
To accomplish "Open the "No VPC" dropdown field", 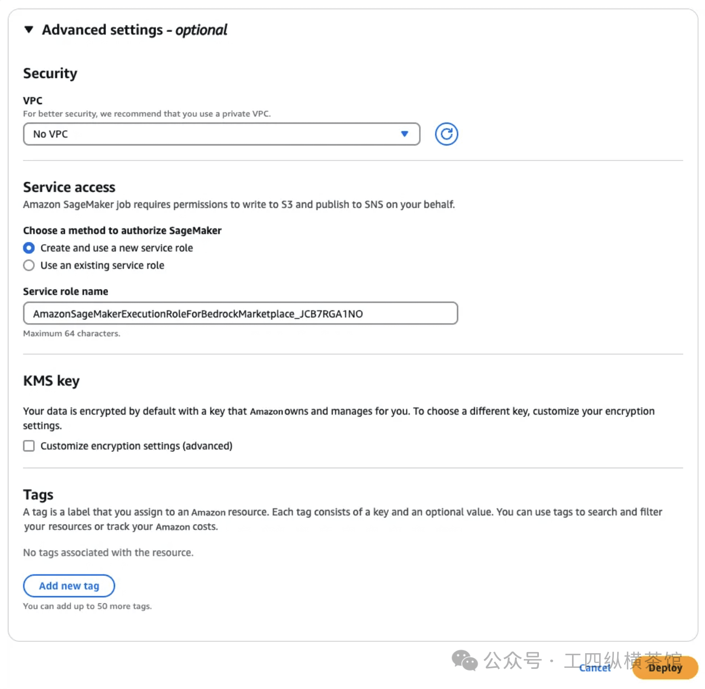I will (217, 134).
